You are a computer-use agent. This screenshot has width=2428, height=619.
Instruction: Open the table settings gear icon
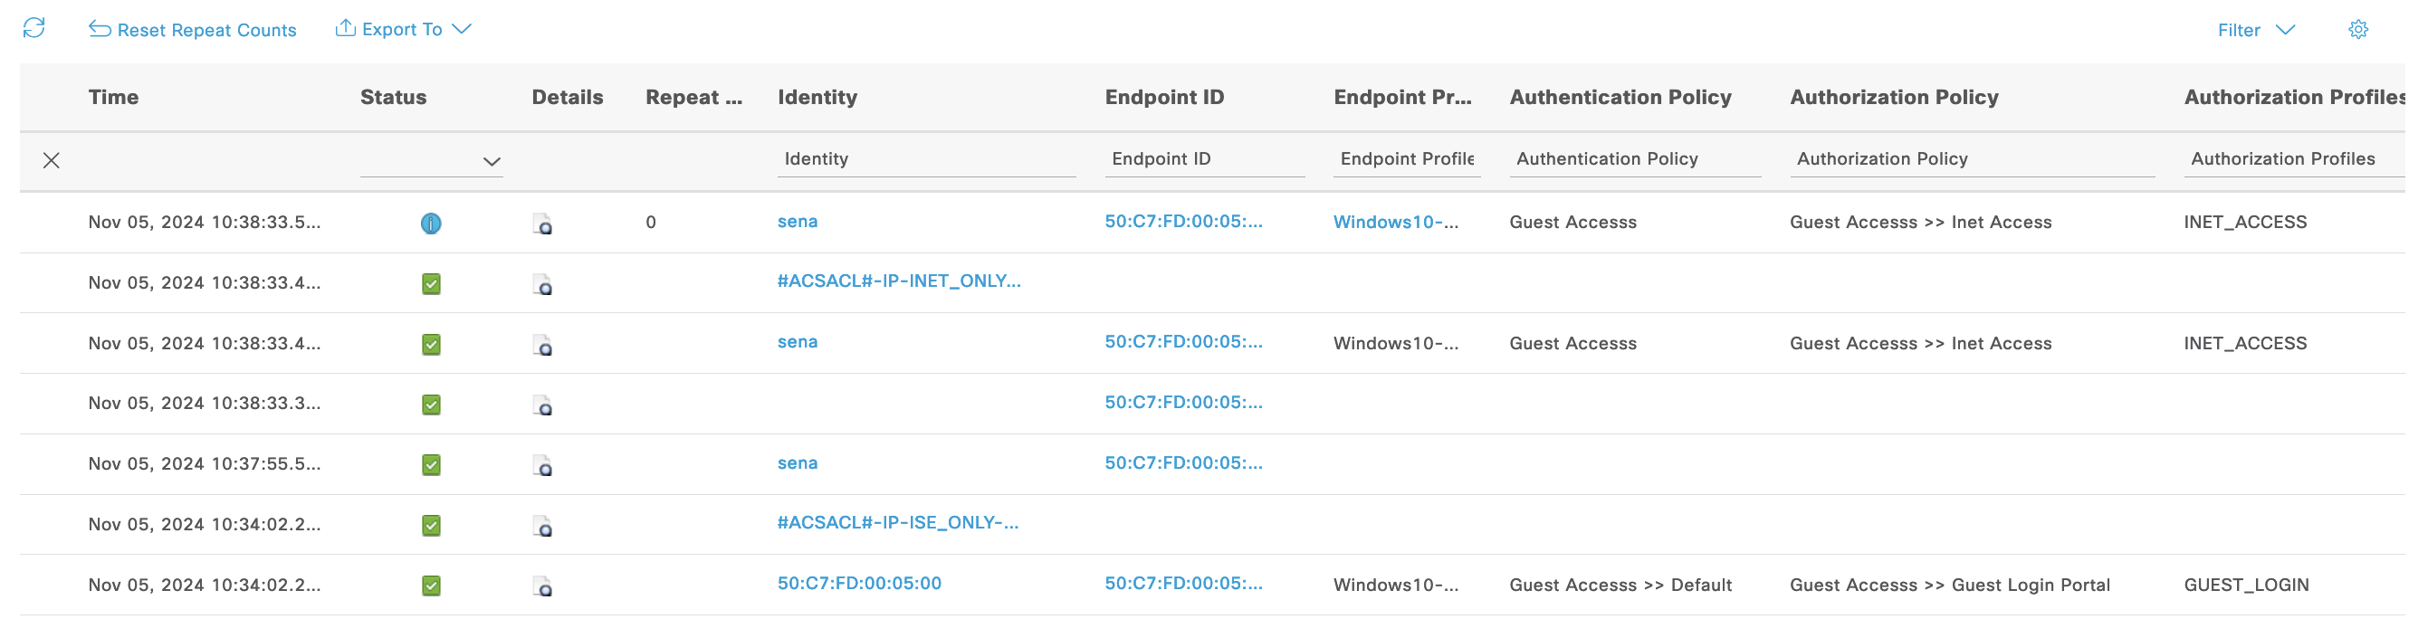(x=2357, y=30)
